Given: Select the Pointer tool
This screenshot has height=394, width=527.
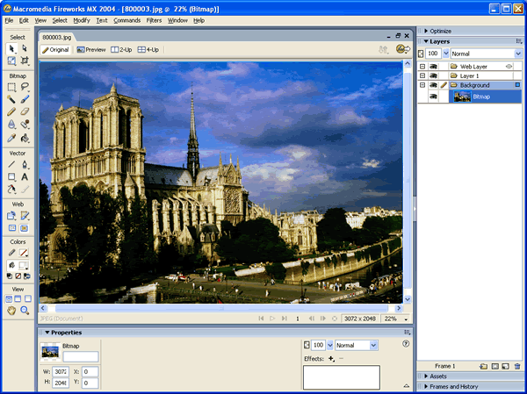Looking at the screenshot, I should (x=11, y=49).
